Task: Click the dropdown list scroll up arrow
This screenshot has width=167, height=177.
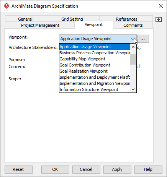Action: (133, 47)
